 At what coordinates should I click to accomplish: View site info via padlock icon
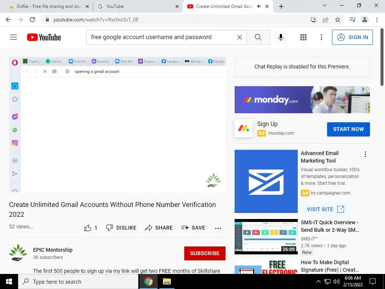[47, 20]
